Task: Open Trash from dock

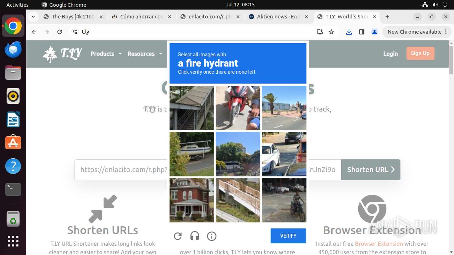Action: (x=13, y=219)
